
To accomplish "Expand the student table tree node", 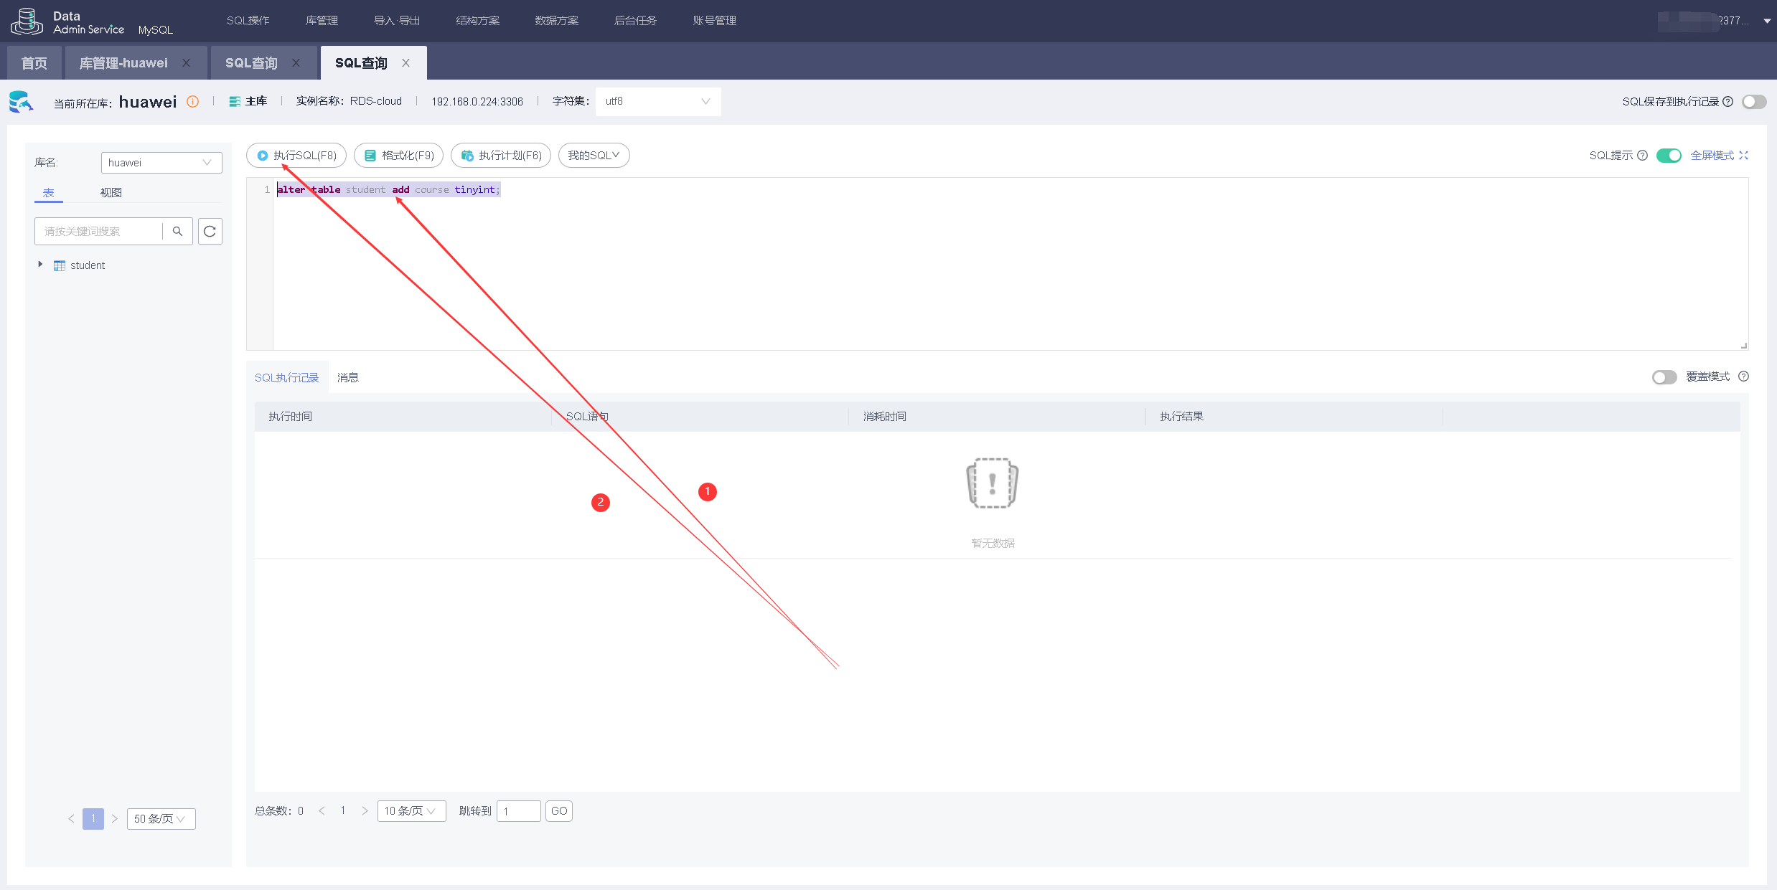I will (40, 265).
